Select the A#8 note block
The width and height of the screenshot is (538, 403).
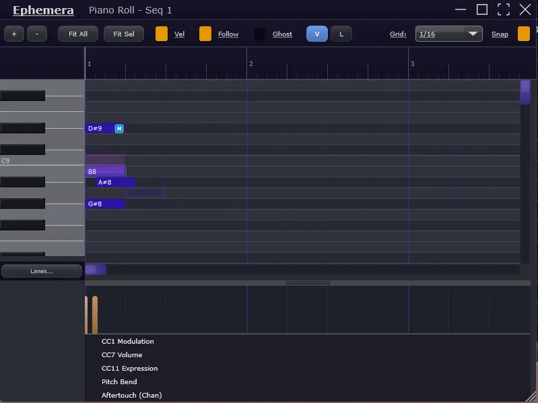coord(114,182)
